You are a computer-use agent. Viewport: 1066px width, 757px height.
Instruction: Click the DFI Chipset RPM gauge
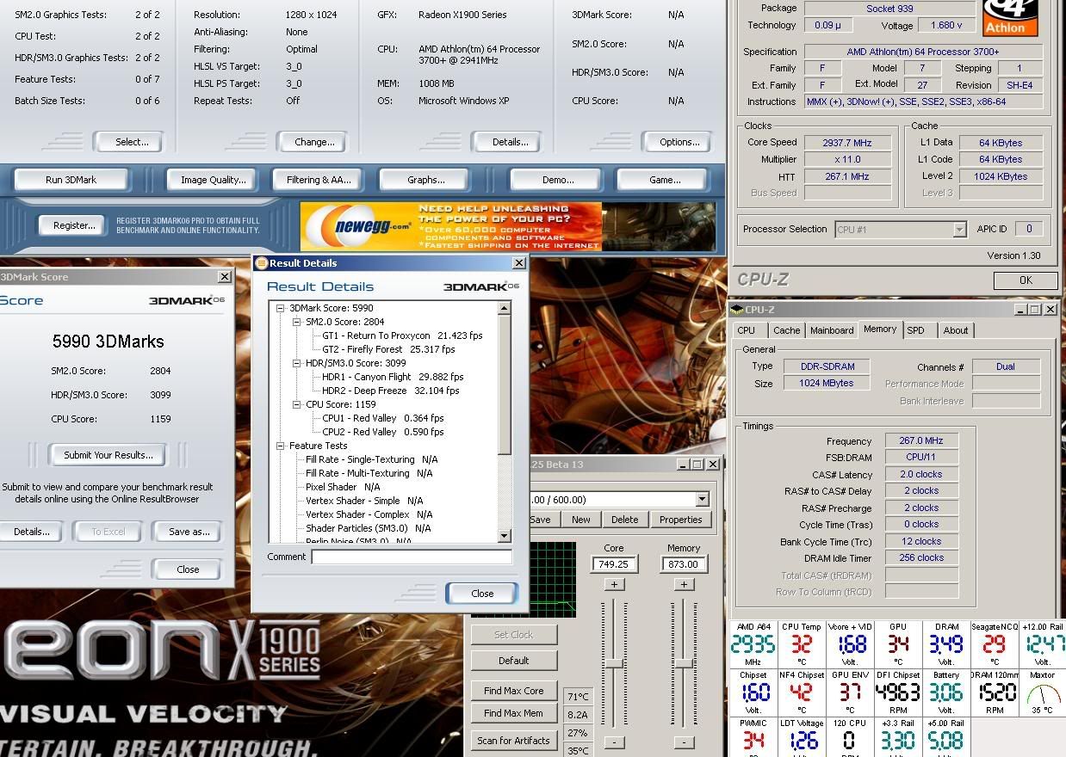tap(898, 693)
